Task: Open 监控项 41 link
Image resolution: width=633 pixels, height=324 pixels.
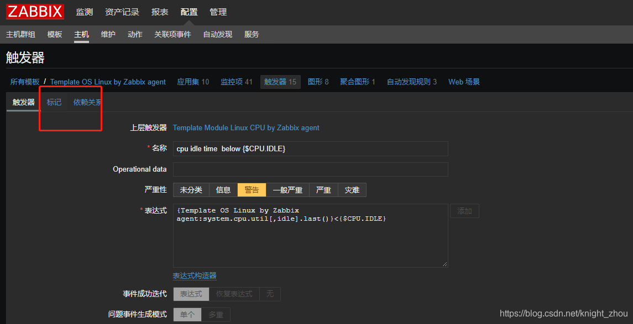Action: coord(237,82)
